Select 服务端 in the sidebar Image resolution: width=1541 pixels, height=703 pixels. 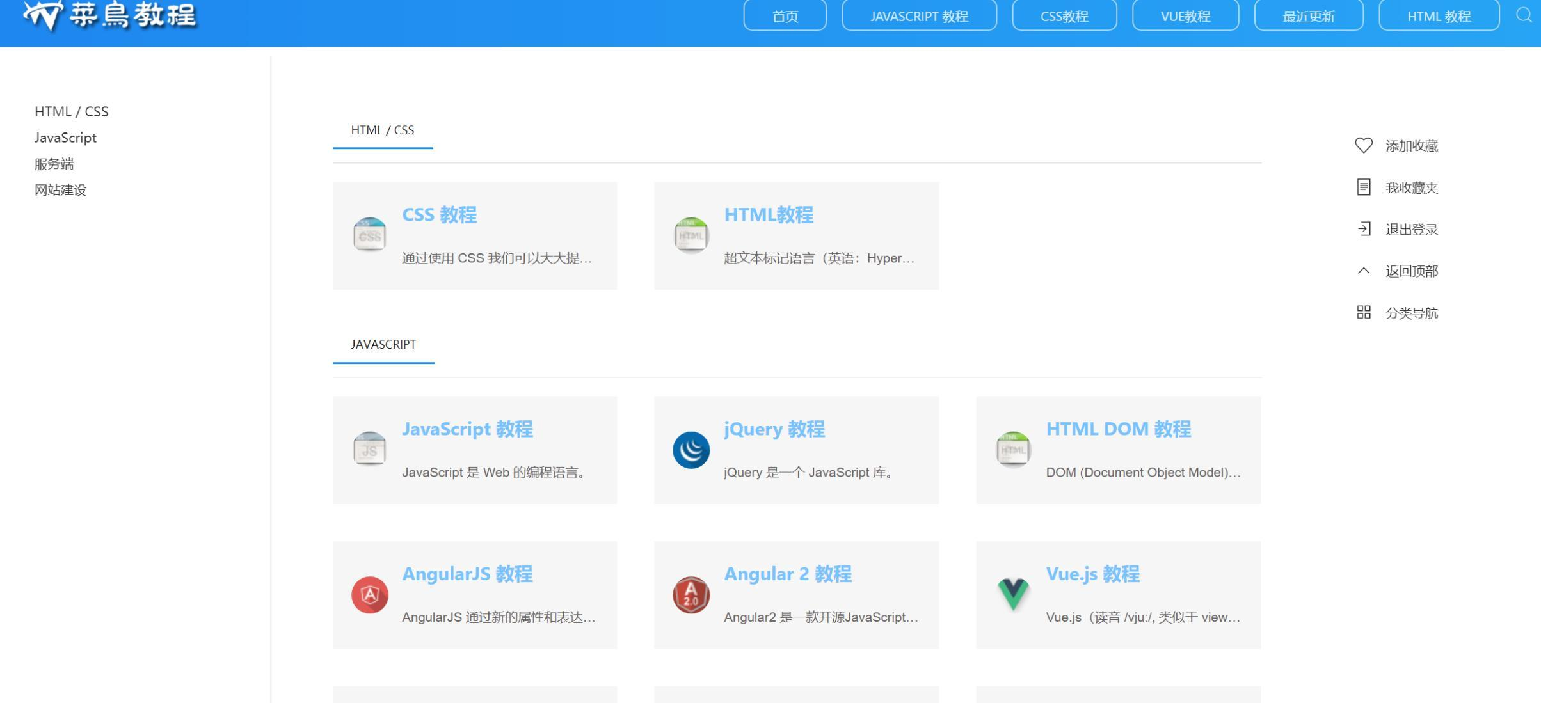coord(54,164)
